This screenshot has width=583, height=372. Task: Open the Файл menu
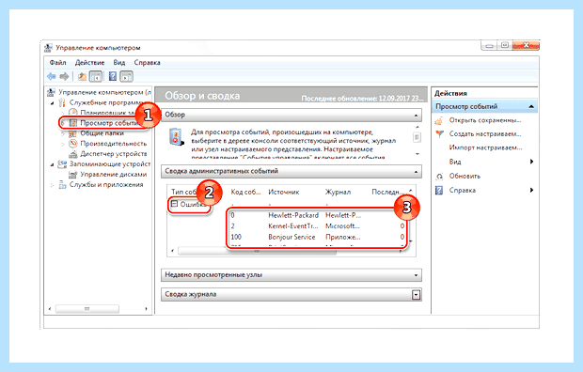coord(57,62)
